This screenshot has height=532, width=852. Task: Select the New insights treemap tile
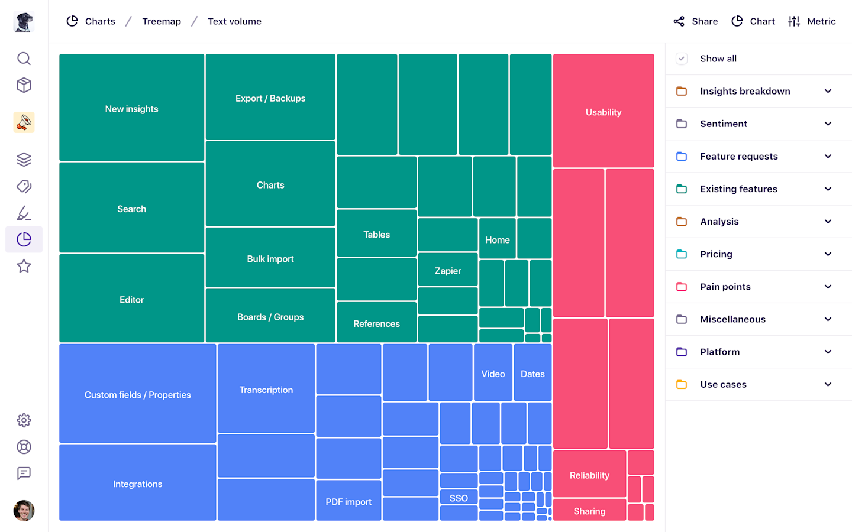131,108
